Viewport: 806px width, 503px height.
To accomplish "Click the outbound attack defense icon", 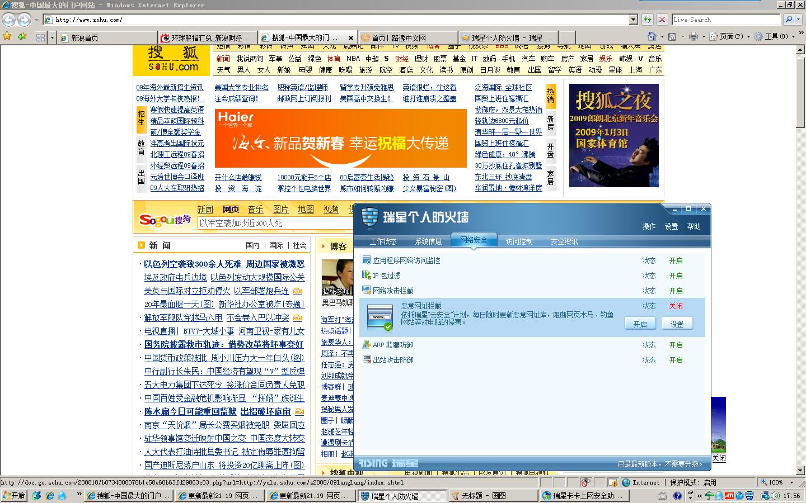I will 367,359.
